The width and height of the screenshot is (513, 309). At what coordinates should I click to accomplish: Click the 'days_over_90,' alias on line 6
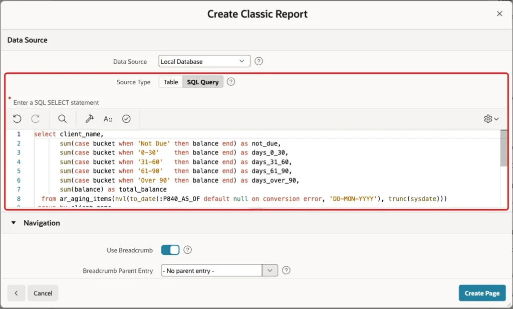[276, 180]
